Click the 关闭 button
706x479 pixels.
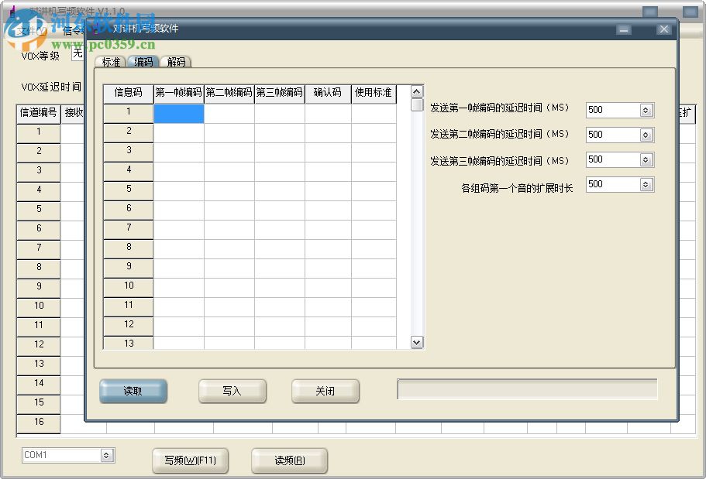pyautogui.click(x=325, y=391)
